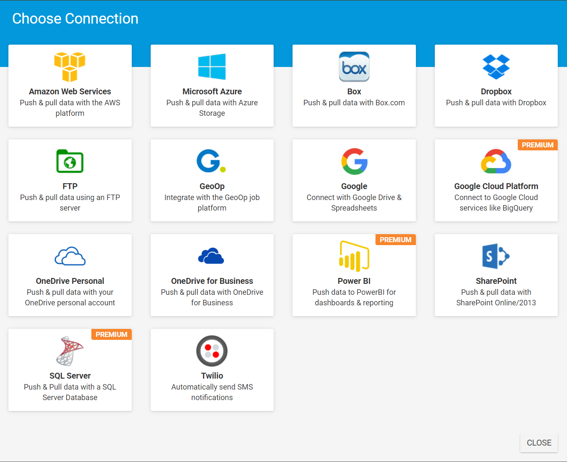The height and width of the screenshot is (462, 567).
Task: Click the SQL Server logo icon
Action: pyautogui.click(x=70, y=351)
